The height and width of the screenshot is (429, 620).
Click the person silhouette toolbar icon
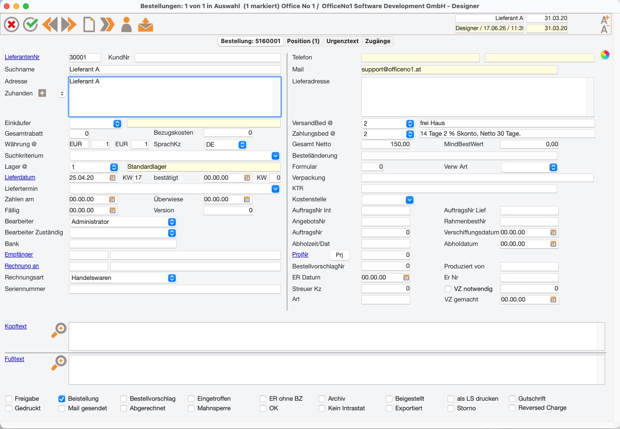pos(126,24)
